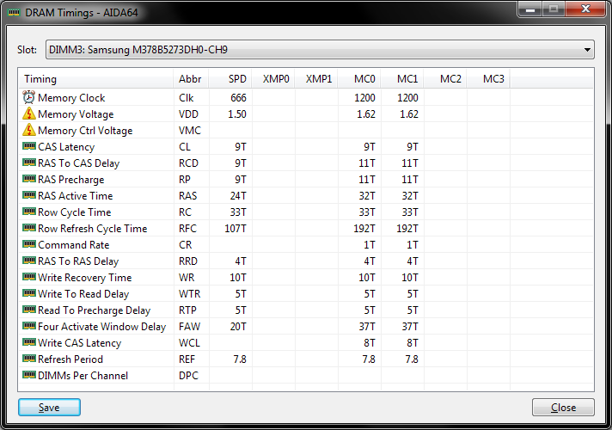The height and width of the screenshot is (430, 612).
Task: Click the chip icon beside Command Rate
Action: point(29,244)
